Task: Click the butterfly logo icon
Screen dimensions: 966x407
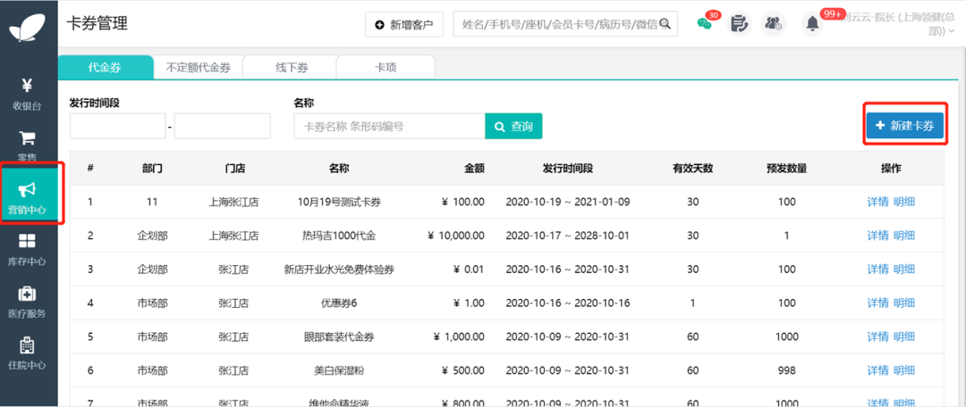Action: pos(28,25)
